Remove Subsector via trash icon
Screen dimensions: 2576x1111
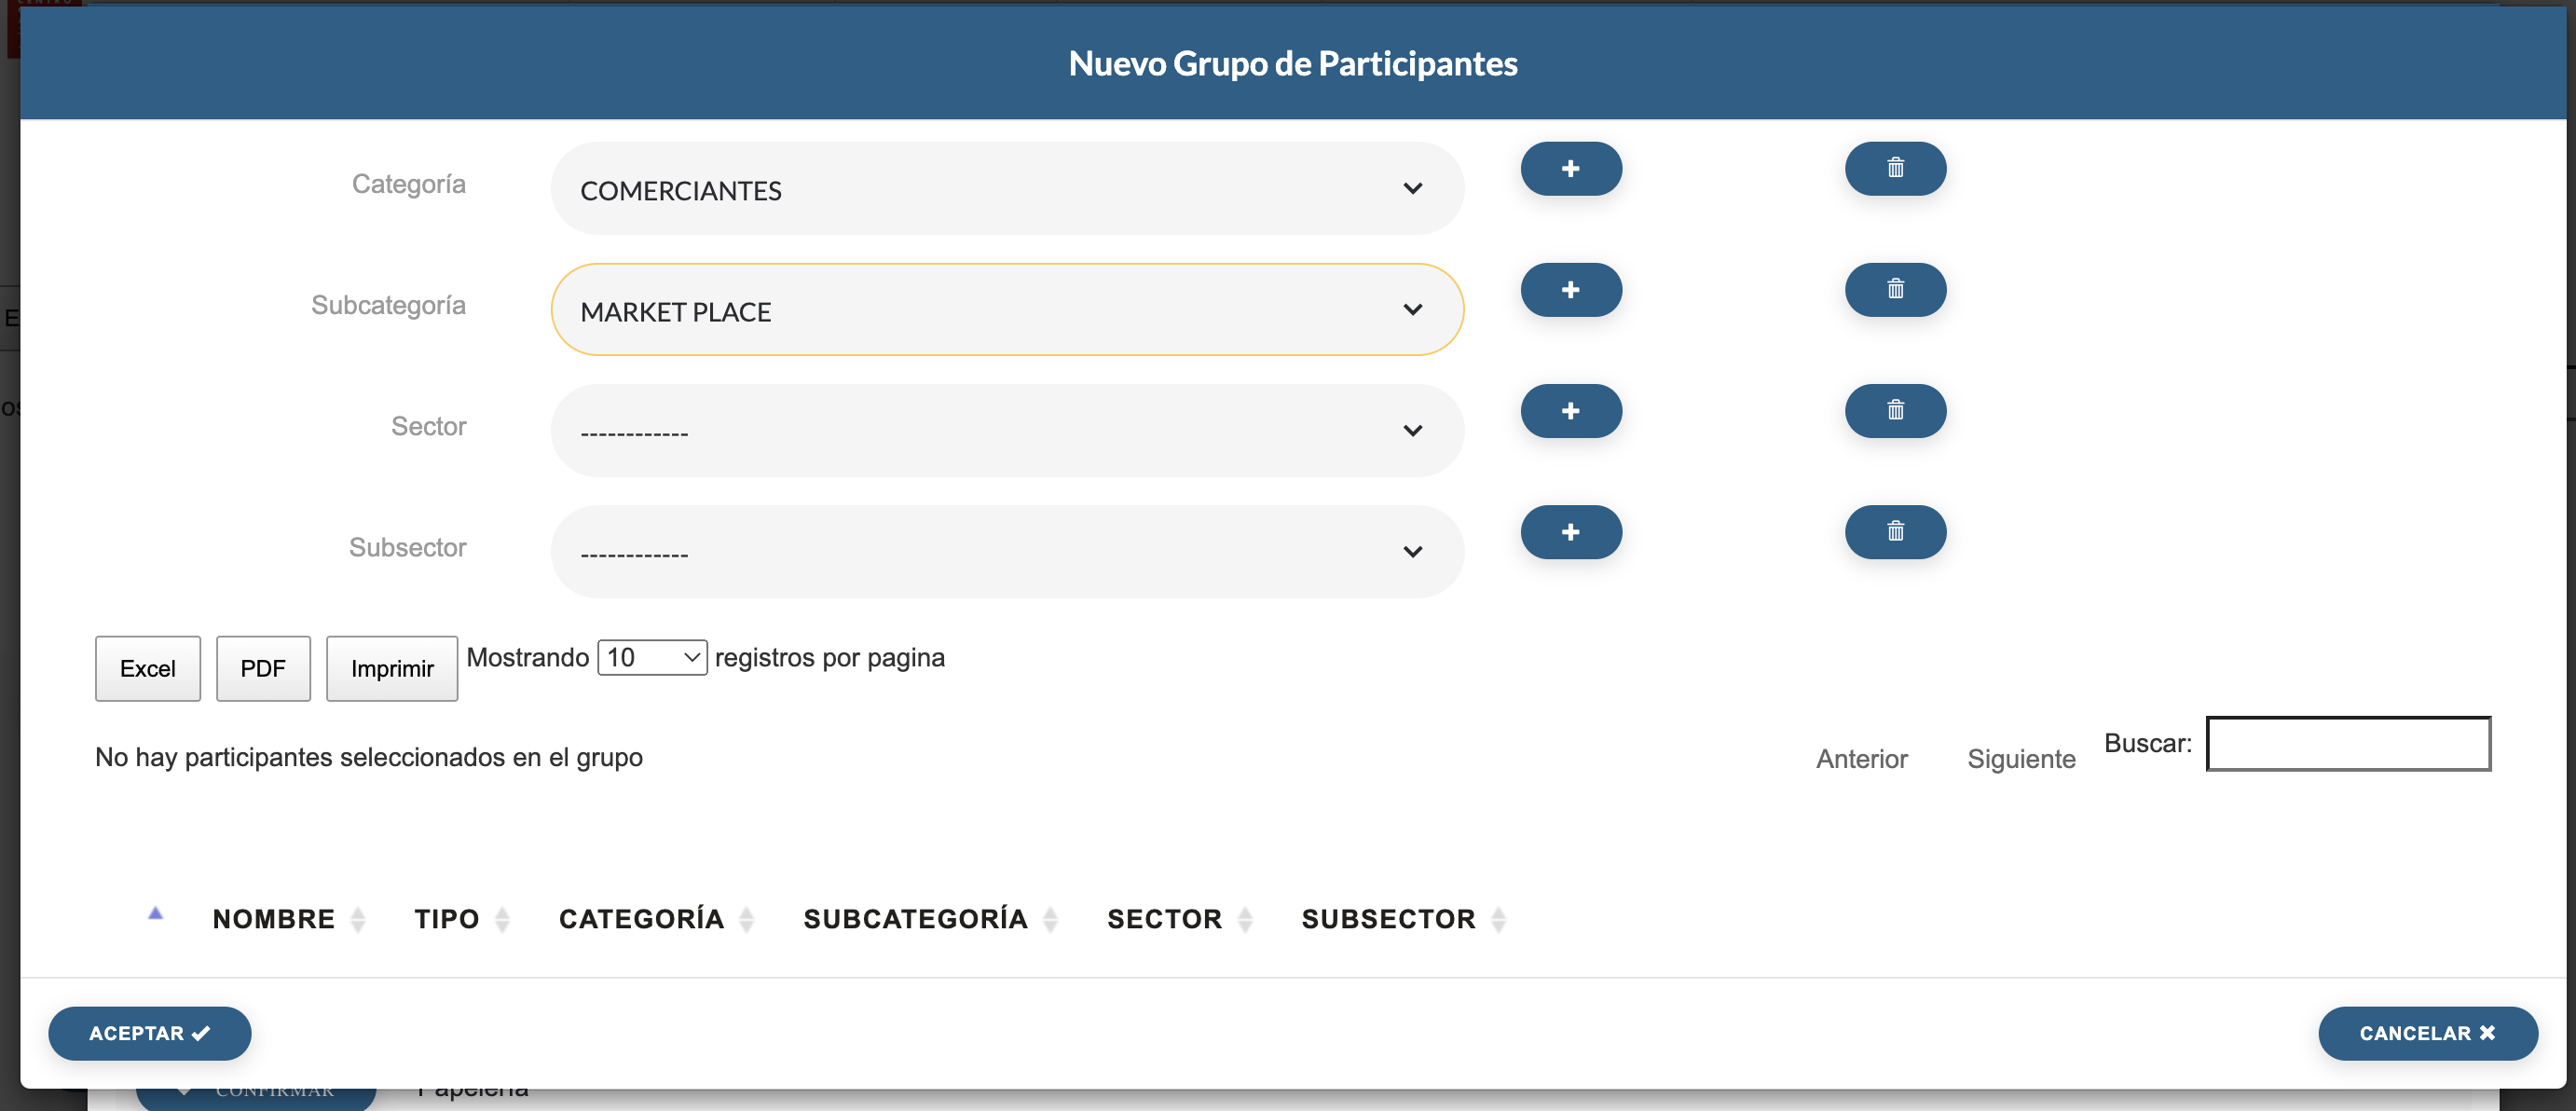click(1894, 532)
